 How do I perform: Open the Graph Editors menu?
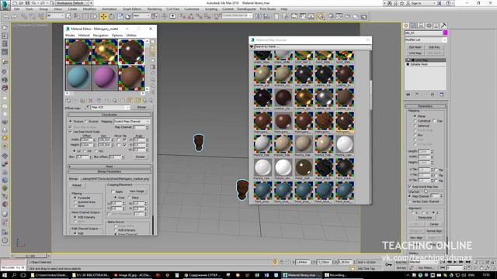click(x=132, y=9)
